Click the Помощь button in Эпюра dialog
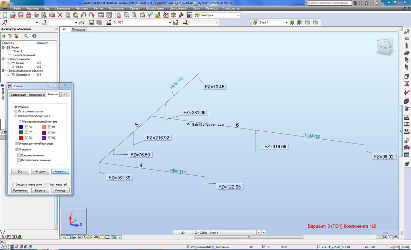 [x=60, y=190]
